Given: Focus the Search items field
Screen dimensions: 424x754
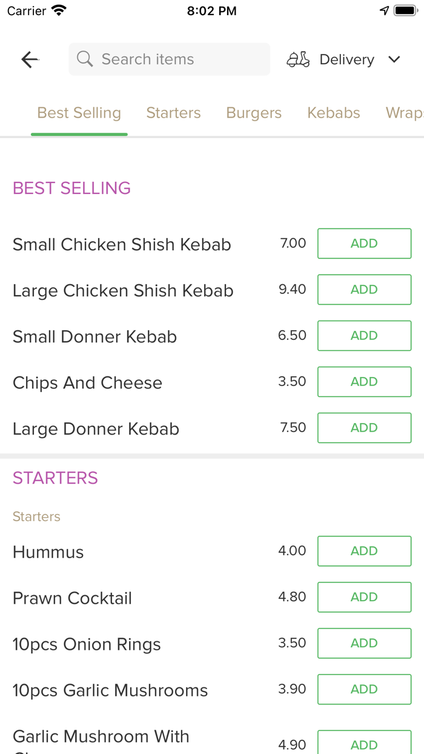Looking at the screenshot, I should (176, 59).
